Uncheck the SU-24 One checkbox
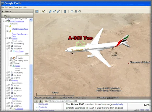Screen dimensions: 152x112 9,88
